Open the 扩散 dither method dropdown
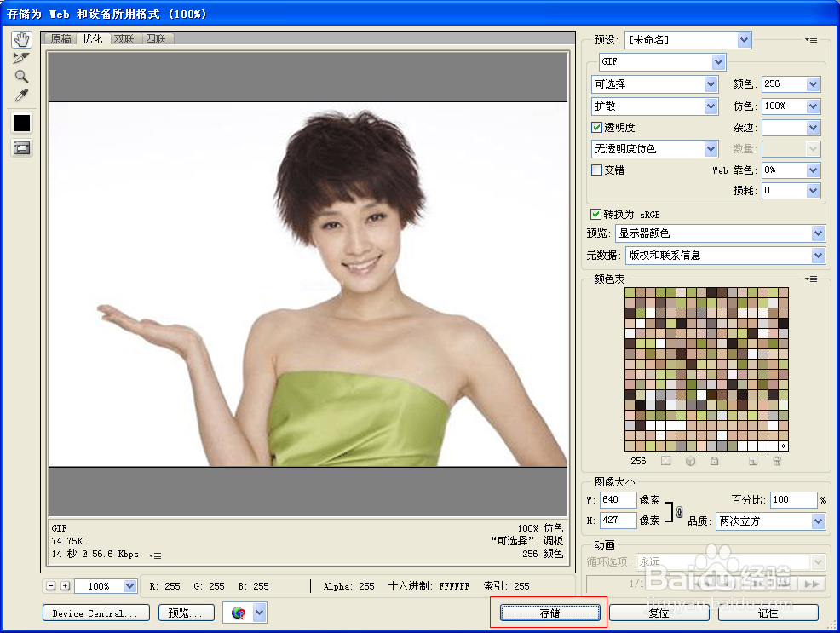This screenshot has width=840, height=633. click(654, 106)
